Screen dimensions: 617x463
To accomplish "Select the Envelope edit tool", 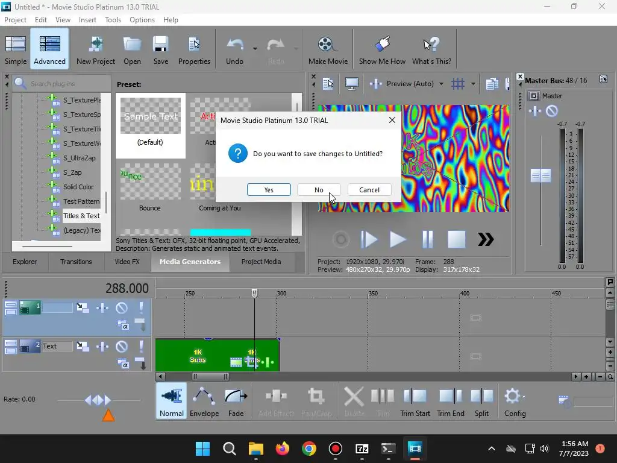I will click(204, 402).
